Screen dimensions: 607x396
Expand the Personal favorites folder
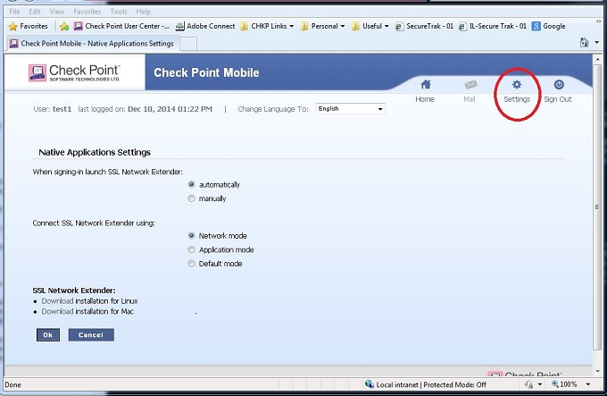point(322,26)
